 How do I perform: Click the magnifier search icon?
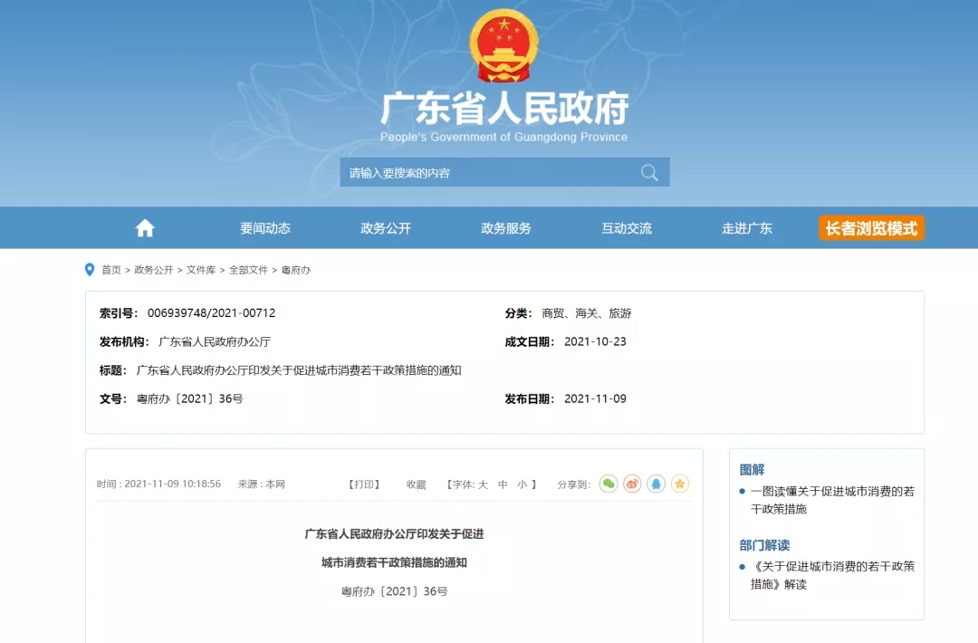649,173
